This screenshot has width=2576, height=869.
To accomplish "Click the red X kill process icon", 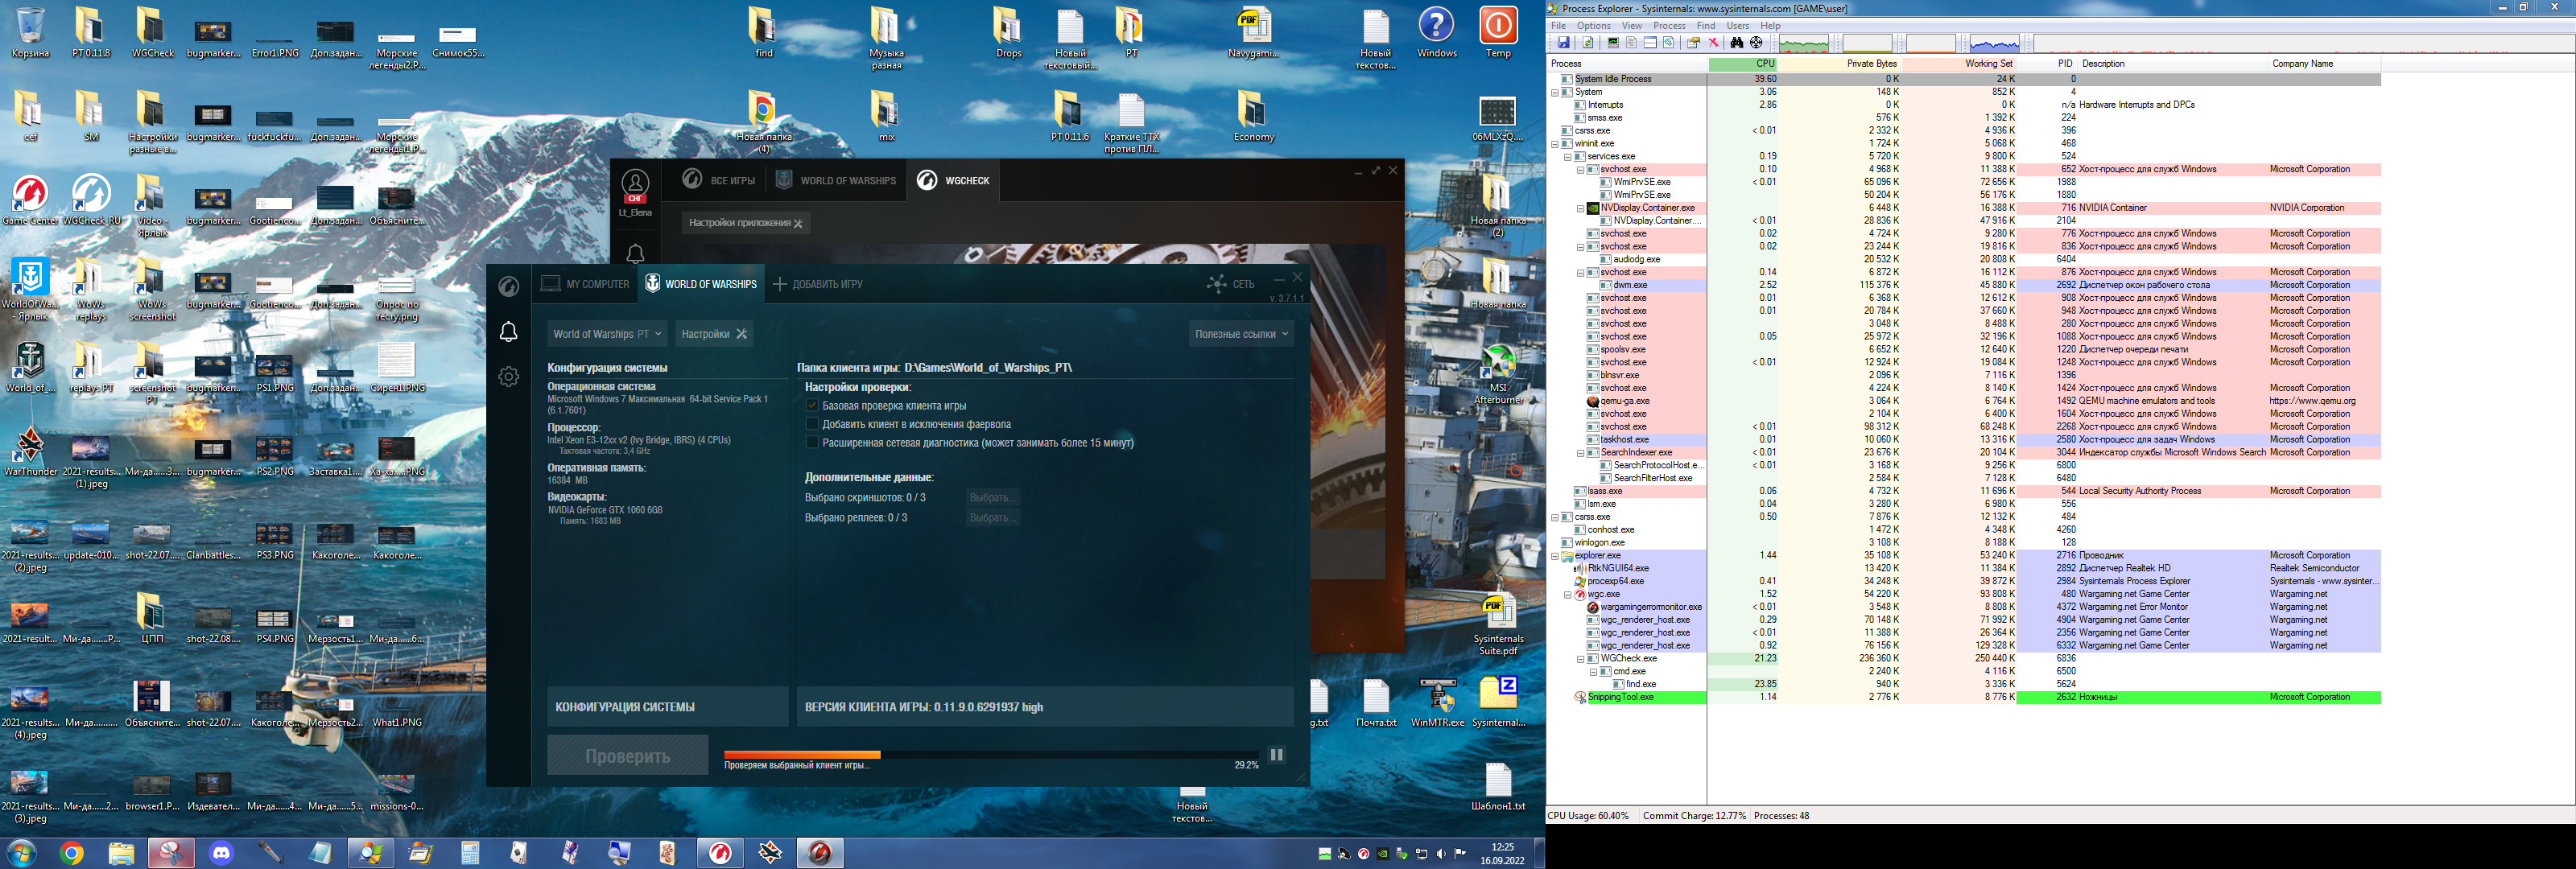I will click(1713, 43).
